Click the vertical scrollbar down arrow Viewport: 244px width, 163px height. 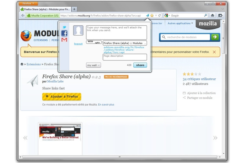click(x=223, y=153)
